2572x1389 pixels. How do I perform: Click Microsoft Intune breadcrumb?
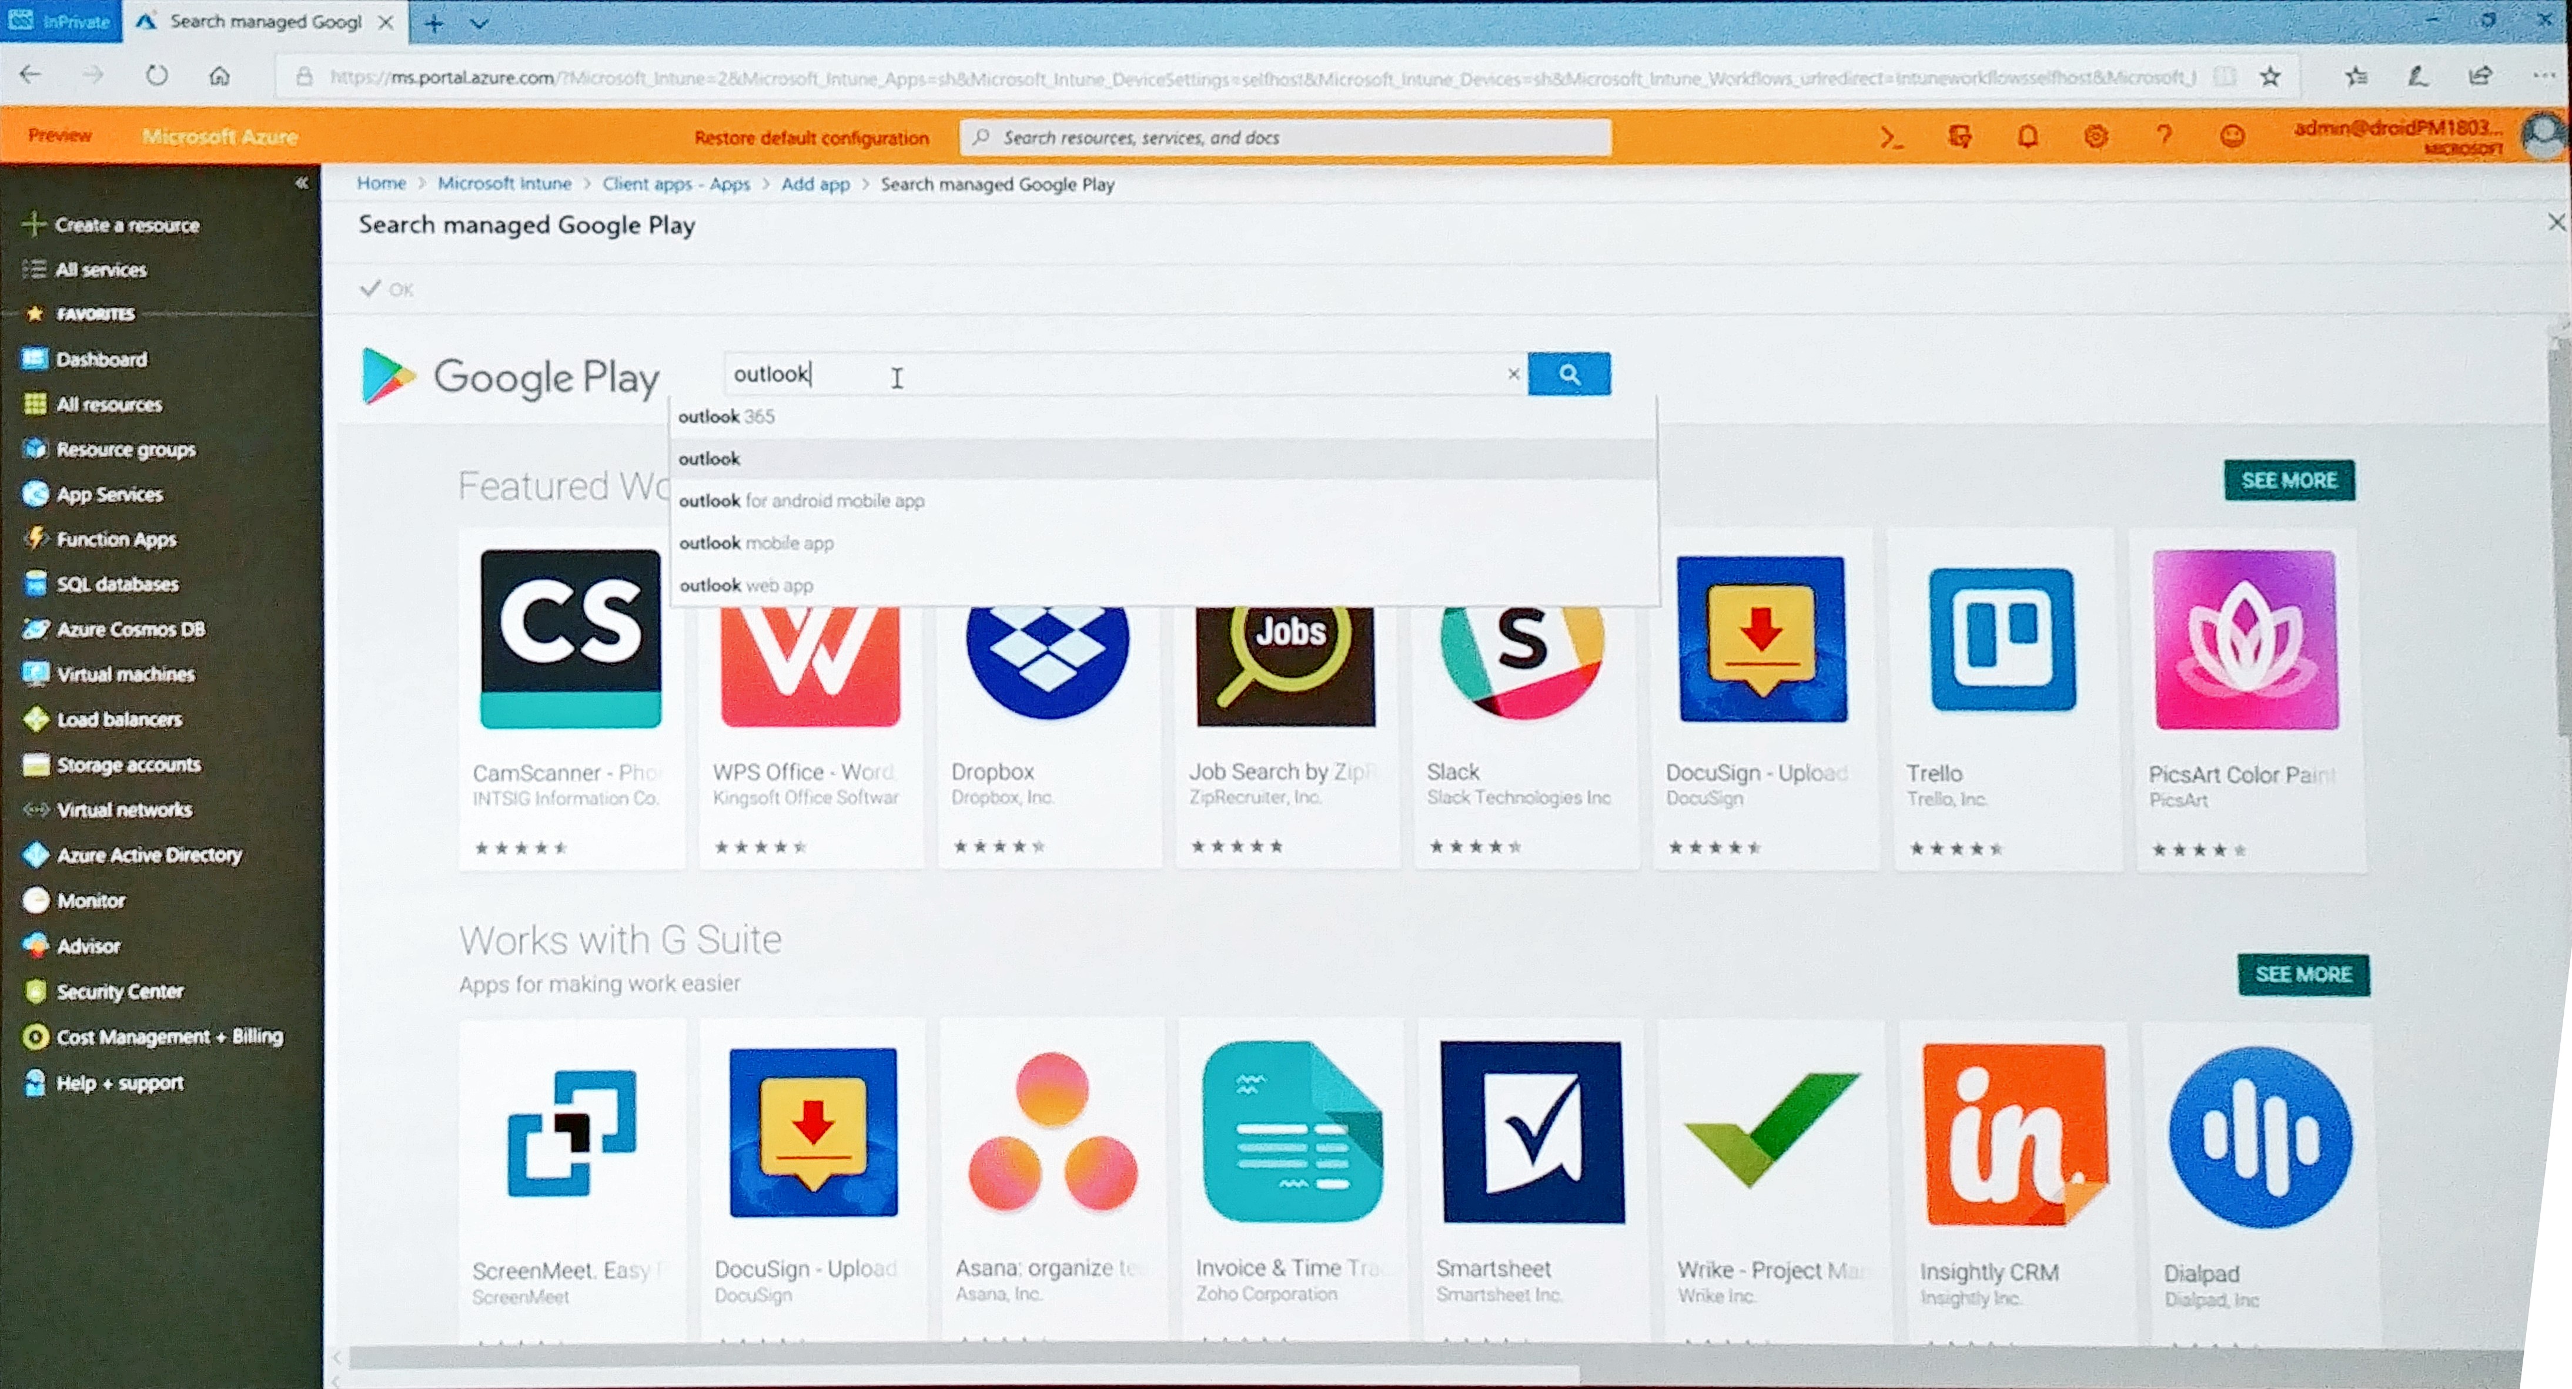click(x=504, y=183)
